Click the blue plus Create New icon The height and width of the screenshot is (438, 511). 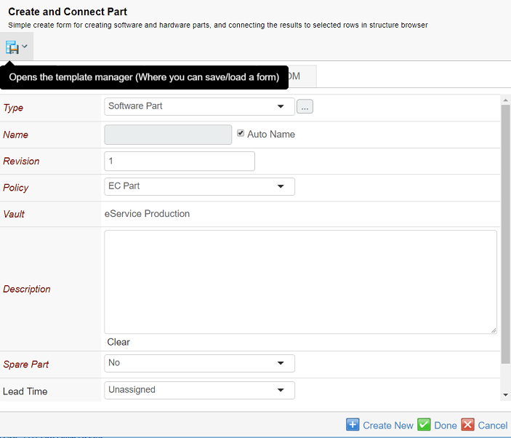coord(353,425)
